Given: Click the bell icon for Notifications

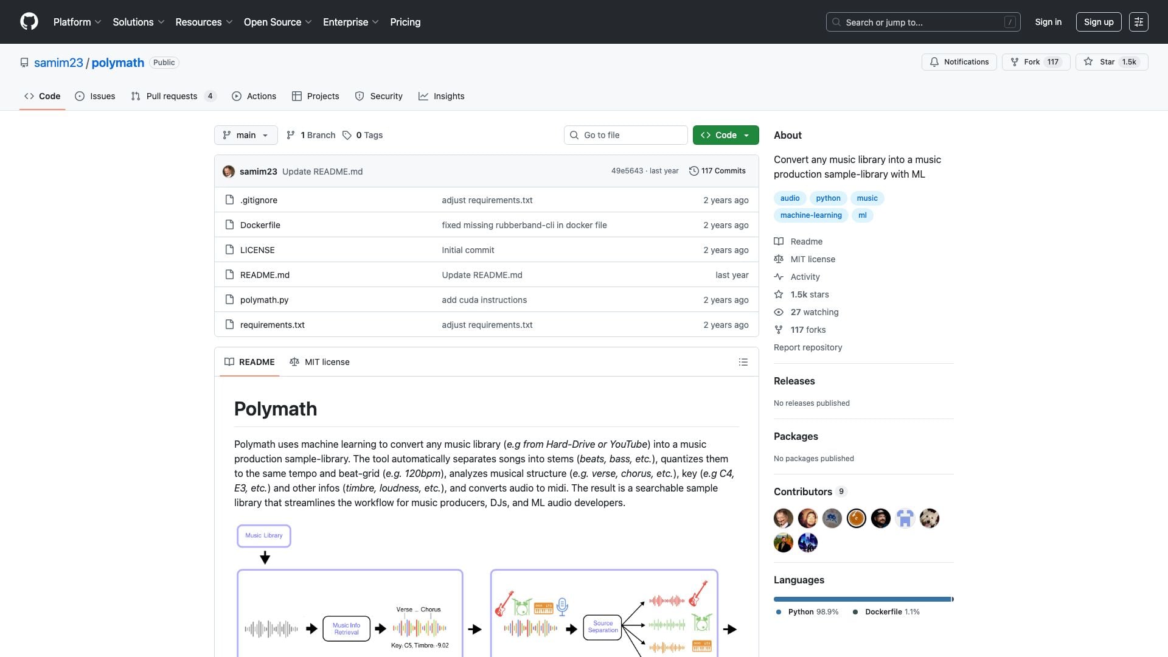Looking at the screenshot, I should click(934, 62).
